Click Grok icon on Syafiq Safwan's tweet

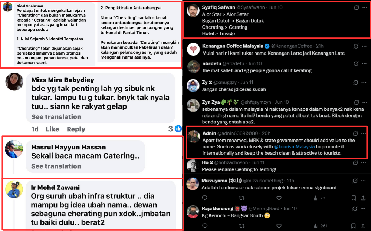tap(356, 7)
